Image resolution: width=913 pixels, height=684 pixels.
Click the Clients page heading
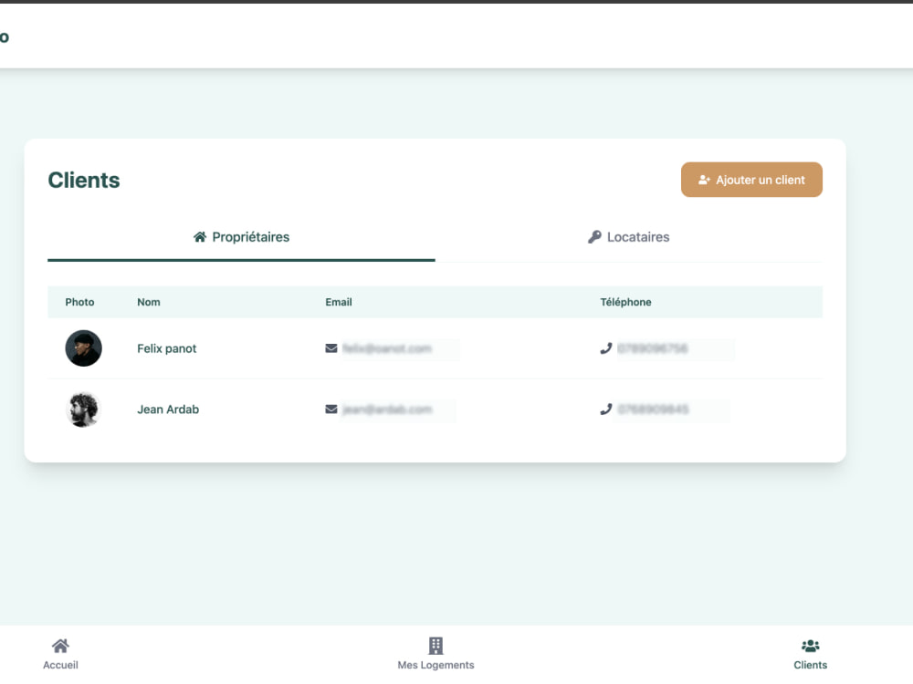click(x=84, y=181)
